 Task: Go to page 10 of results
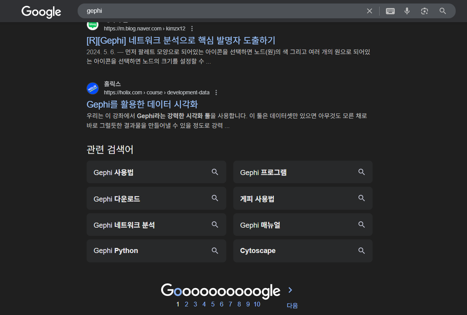click(257, 304)
